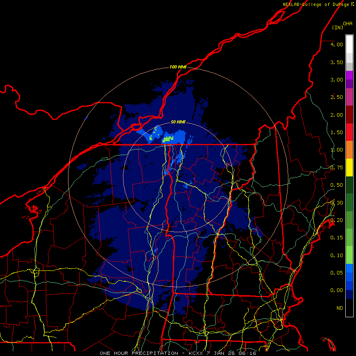Click the [IN] units label

[x=337, y=27]
